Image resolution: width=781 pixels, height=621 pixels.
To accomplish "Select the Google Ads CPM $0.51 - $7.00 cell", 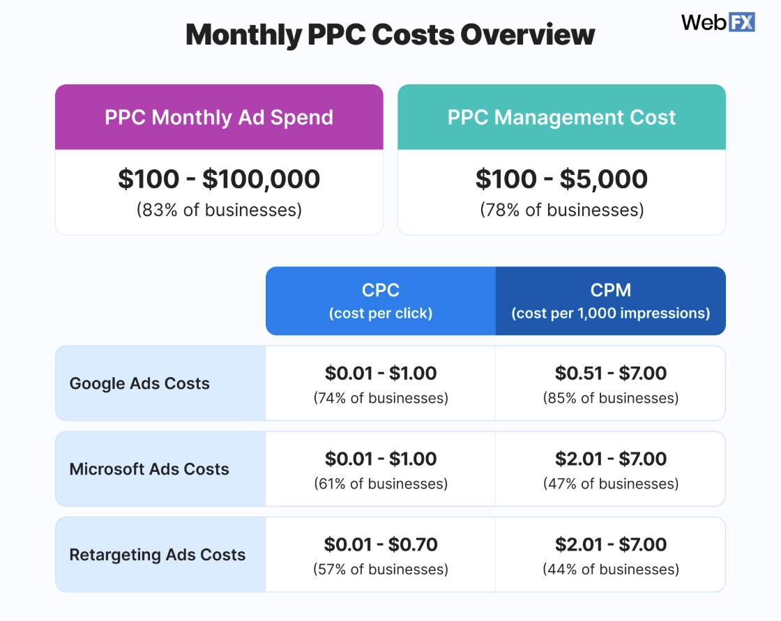I will click(611, 383).
